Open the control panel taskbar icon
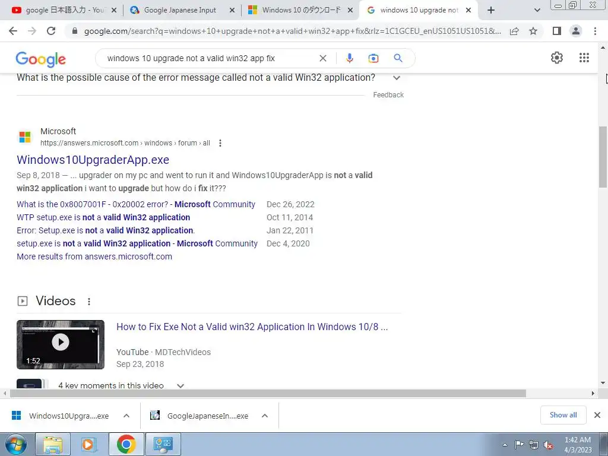 [163, 444]
